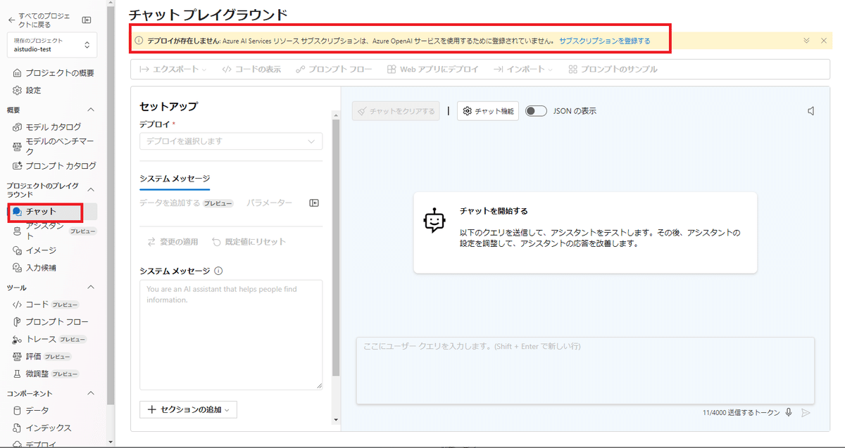Select the パラメーター tab

269,203
